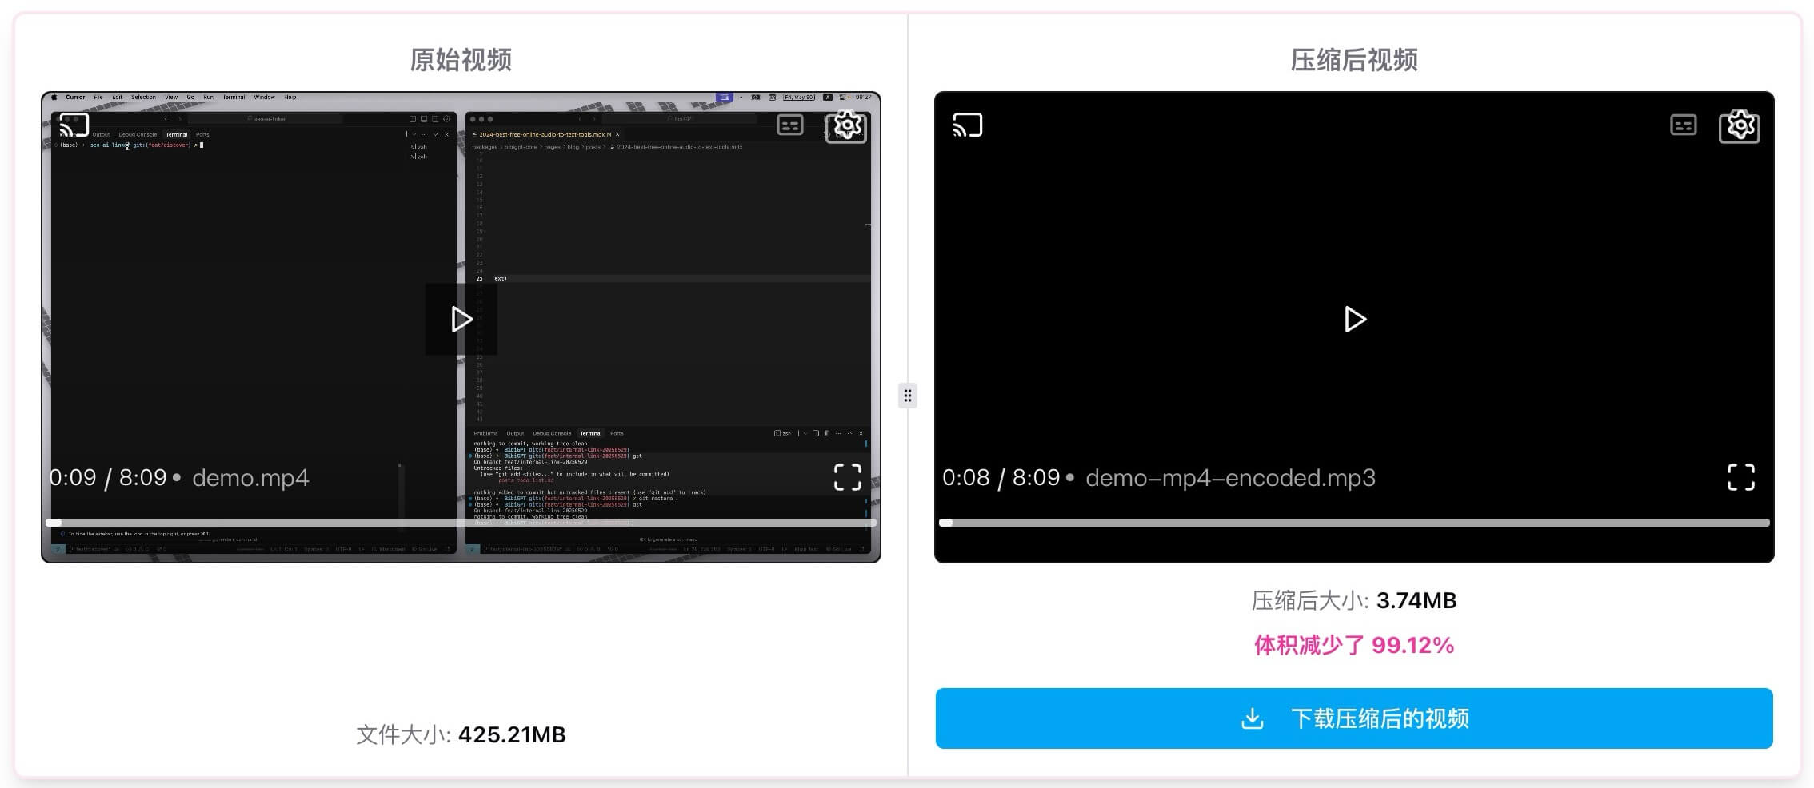
Task: Click the cast icon on compressed video
Action: (x=967, y=125)
